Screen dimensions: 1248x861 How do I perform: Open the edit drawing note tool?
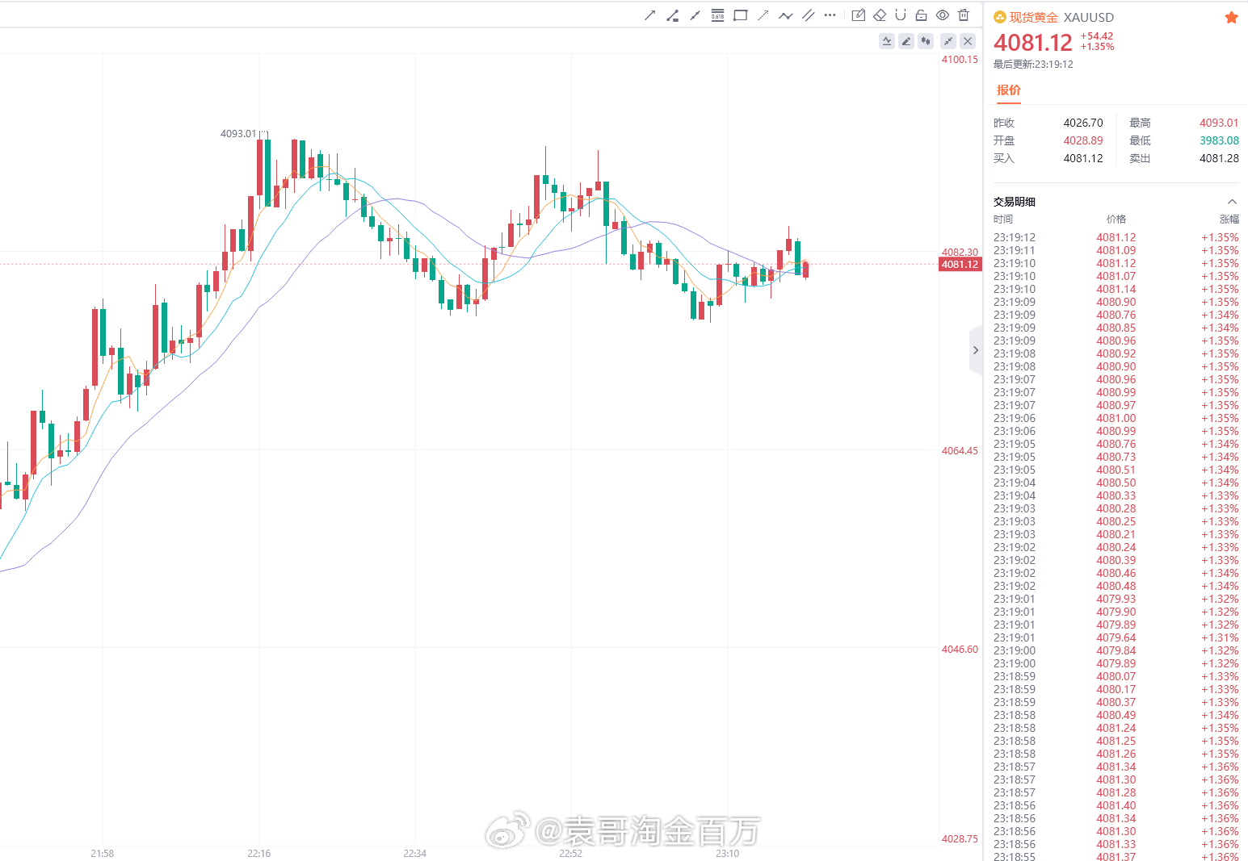(x=859, y=15)
